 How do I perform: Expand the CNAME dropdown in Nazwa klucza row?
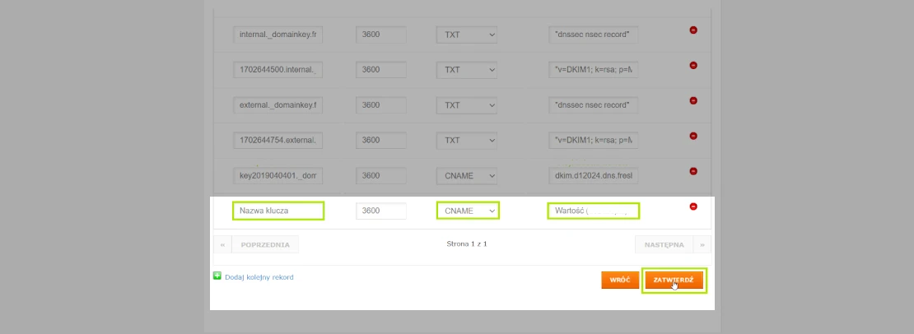point(467,211)
